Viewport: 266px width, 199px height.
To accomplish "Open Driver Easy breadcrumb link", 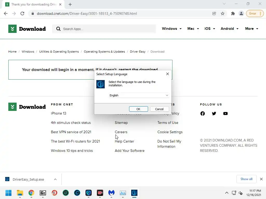I will pos(138,52).
